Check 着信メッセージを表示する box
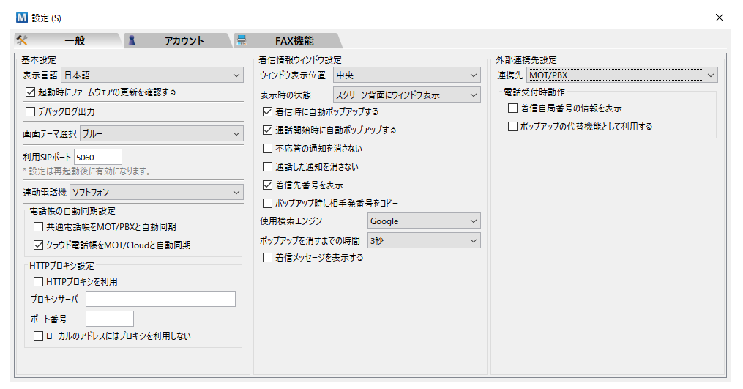 click(x=267, y=258)
